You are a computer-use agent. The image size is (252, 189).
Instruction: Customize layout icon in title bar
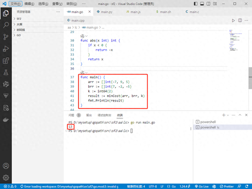pyautogui.click(x=215, y=4)
